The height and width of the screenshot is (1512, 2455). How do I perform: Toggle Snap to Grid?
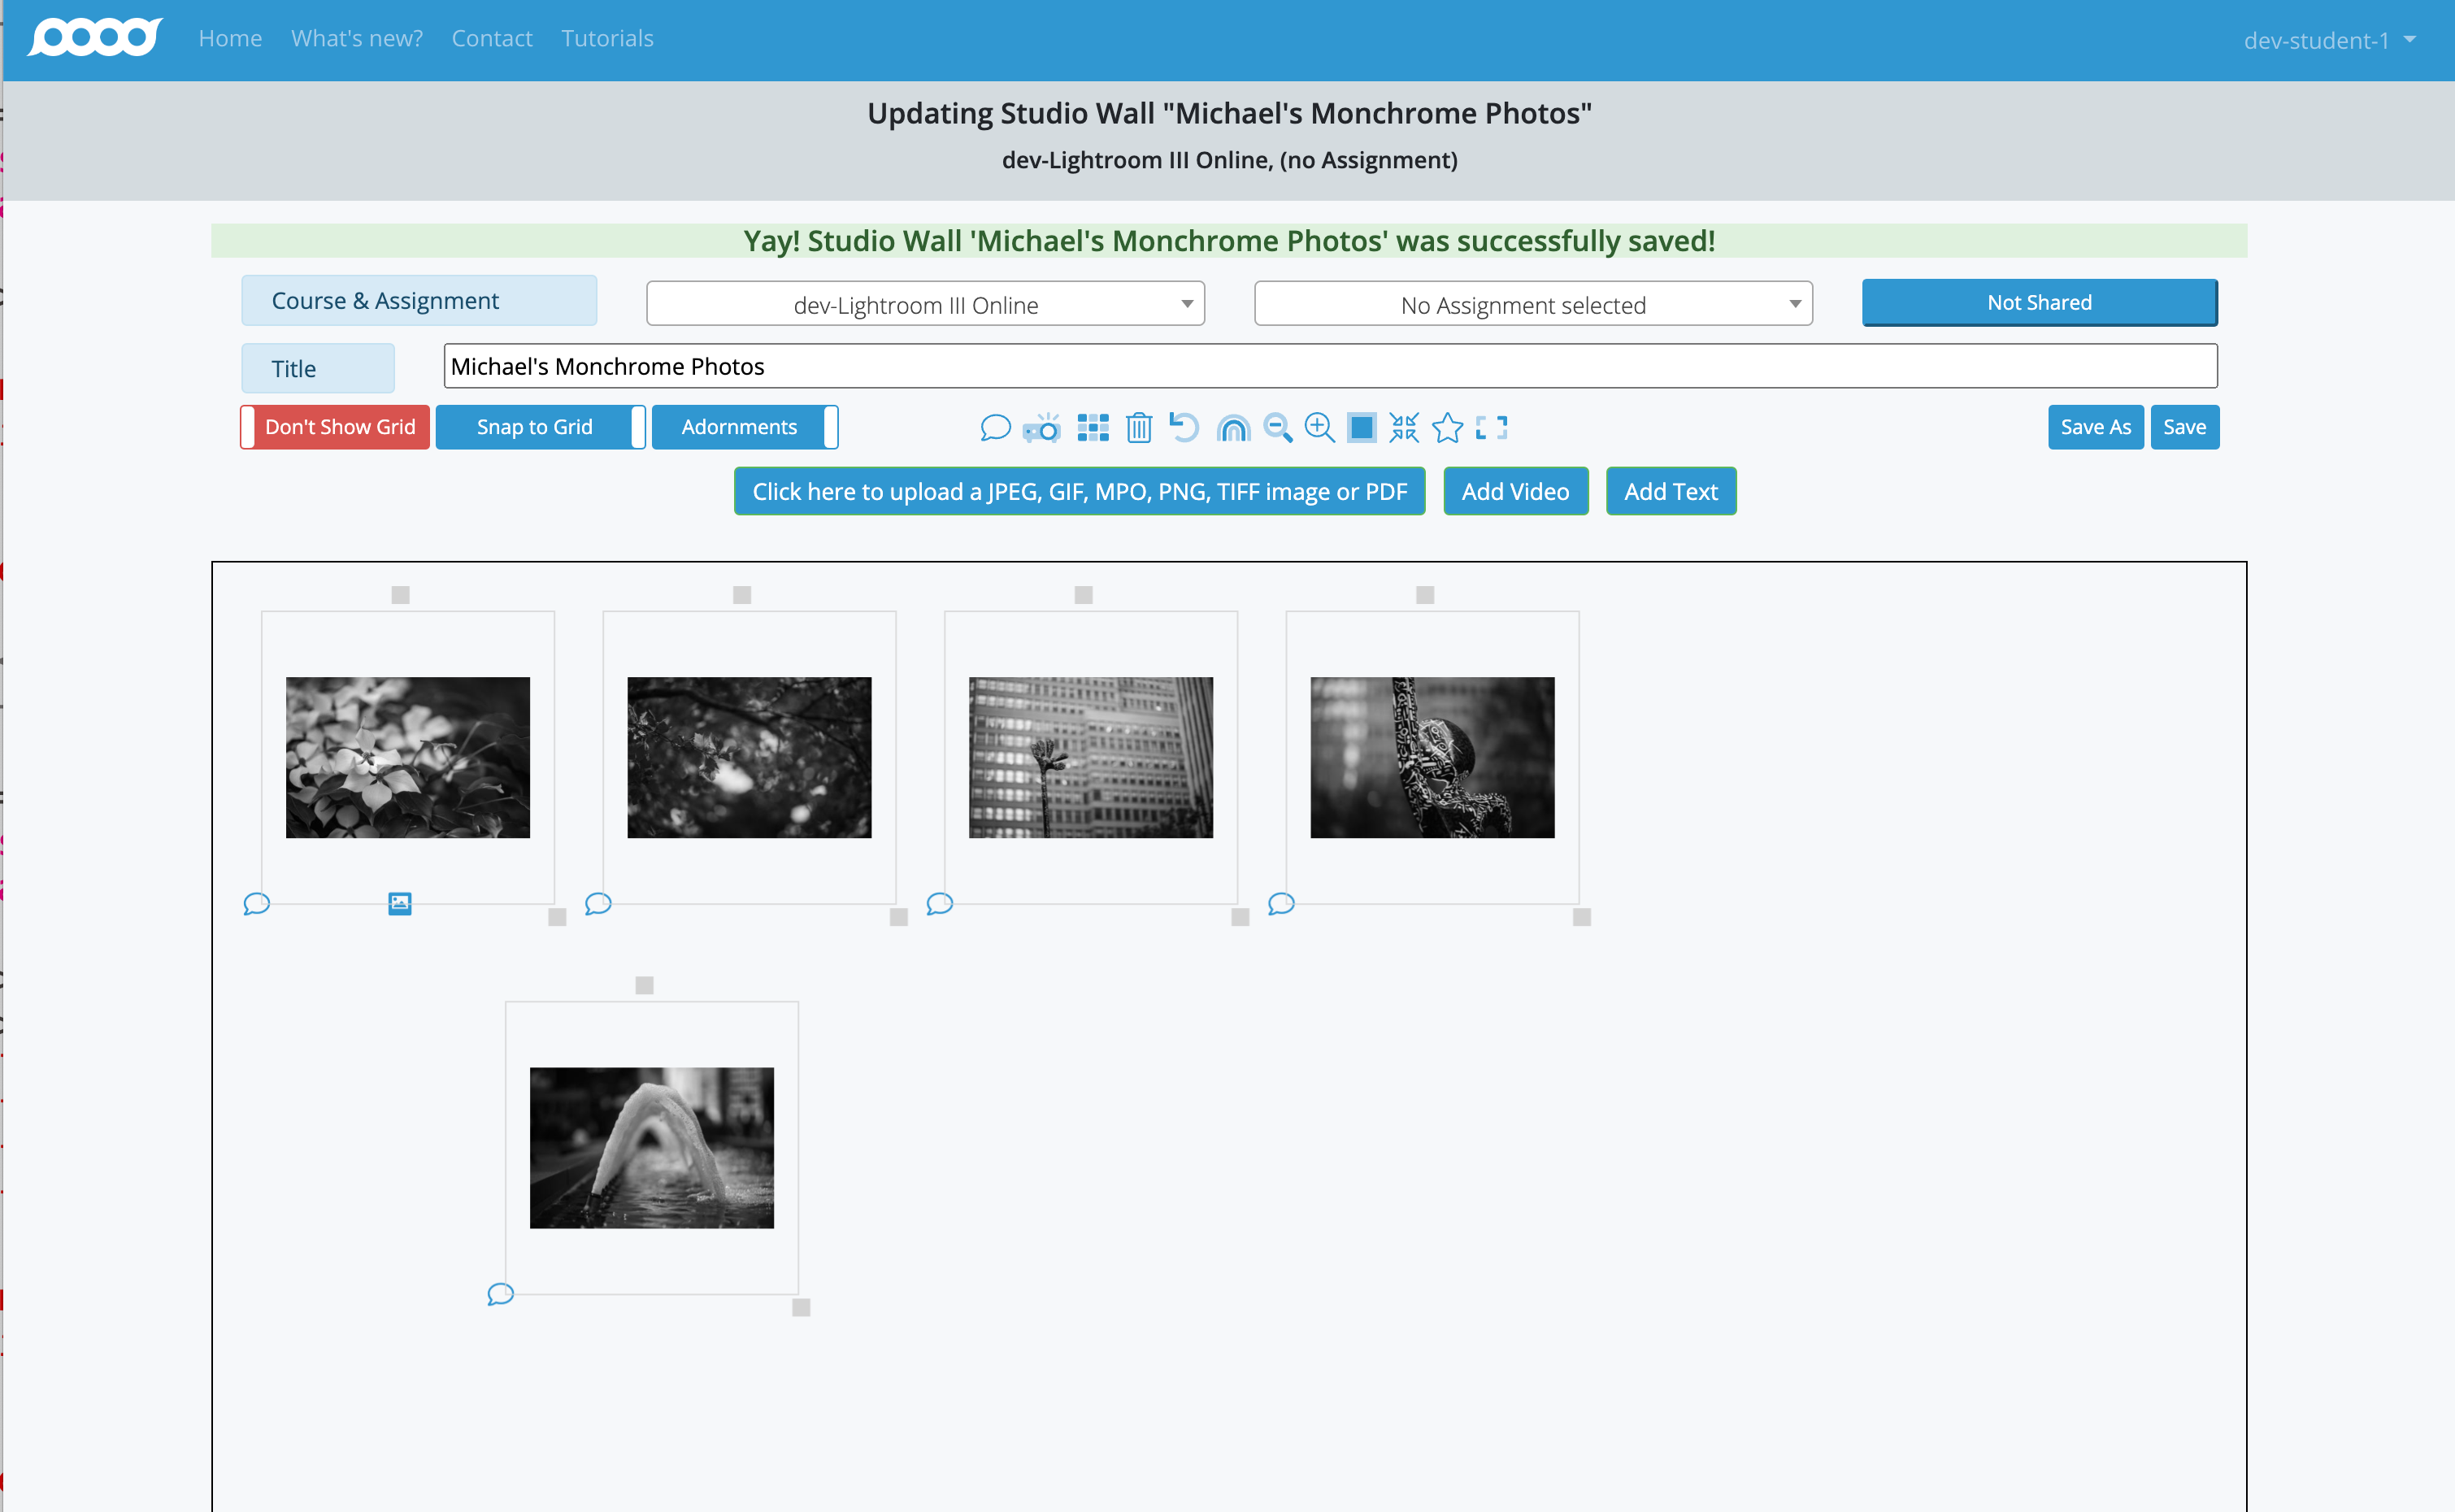[x=541, y=427]
